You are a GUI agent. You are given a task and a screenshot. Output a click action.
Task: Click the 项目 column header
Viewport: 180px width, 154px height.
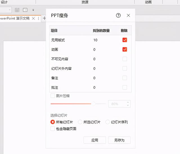click(x=54, y=31)
